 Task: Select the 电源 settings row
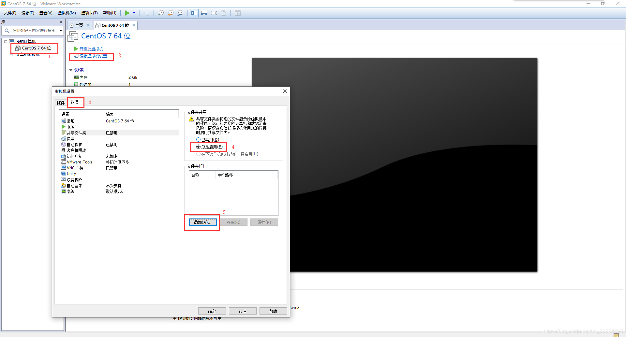119,127
